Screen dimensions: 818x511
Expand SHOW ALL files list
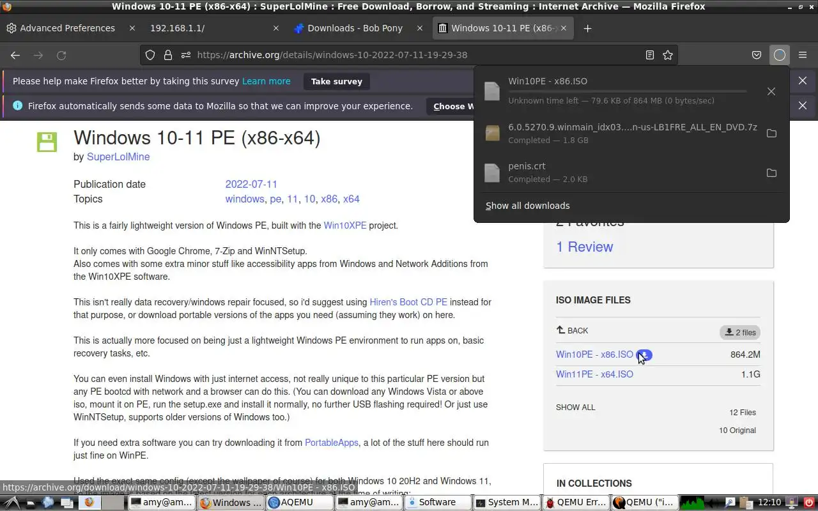pyautogui.click(x=576, y=407)
